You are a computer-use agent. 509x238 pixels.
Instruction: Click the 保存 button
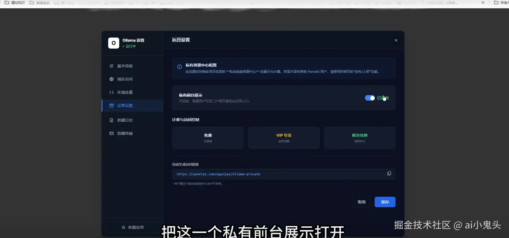(x=385, y=202)
